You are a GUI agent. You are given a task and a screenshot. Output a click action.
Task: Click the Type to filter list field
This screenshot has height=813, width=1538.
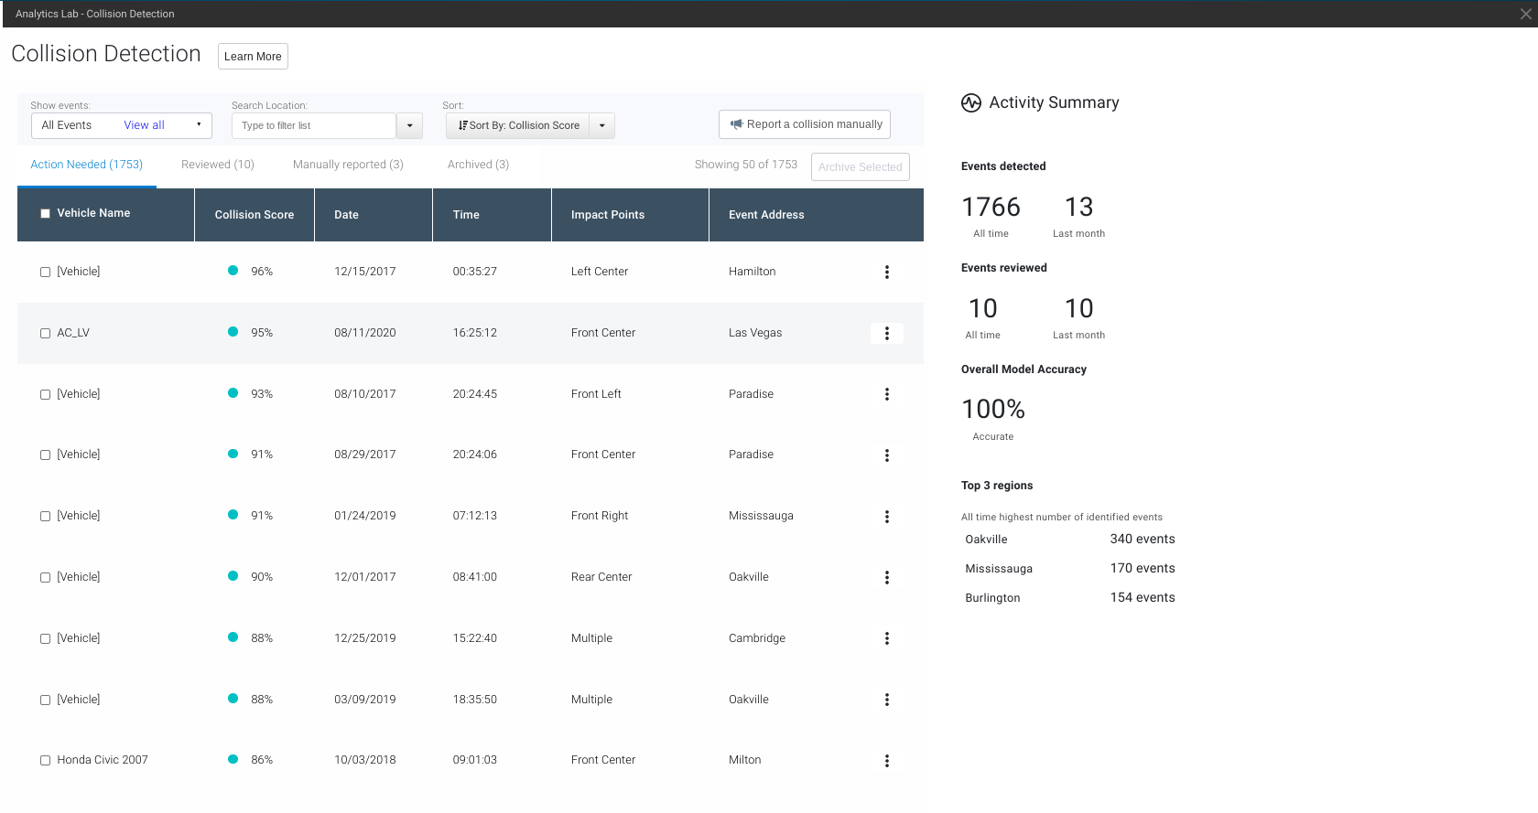[x=313, y=126]
